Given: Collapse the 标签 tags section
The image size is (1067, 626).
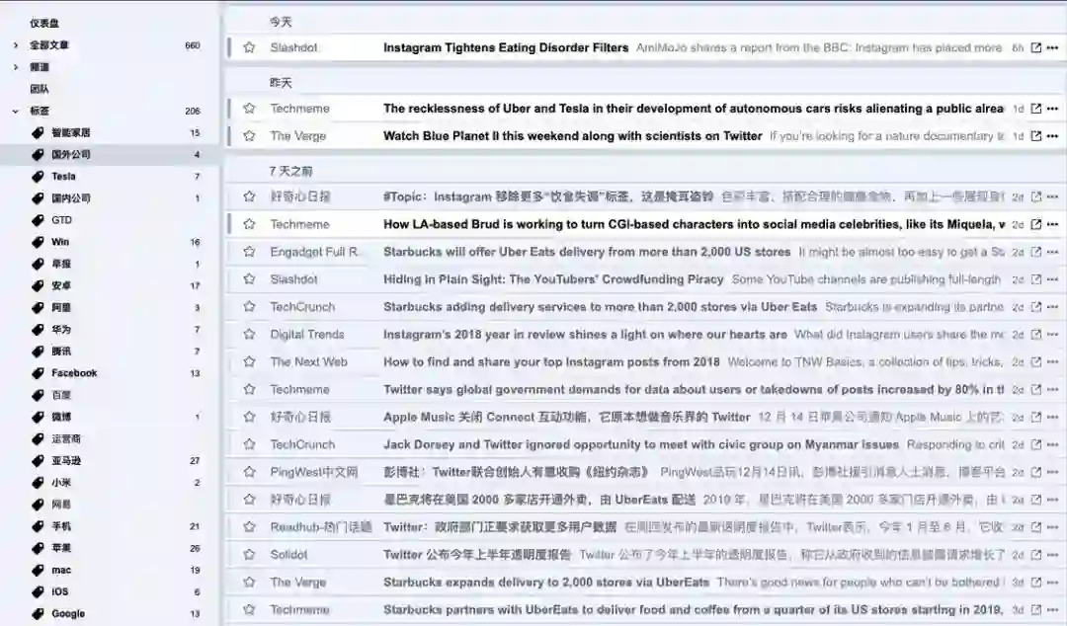Looking at the screenshot, I should click(x=16, y=111).
